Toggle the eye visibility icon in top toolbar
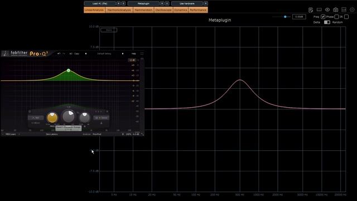357x201 pixels. [x=327, y=10]
